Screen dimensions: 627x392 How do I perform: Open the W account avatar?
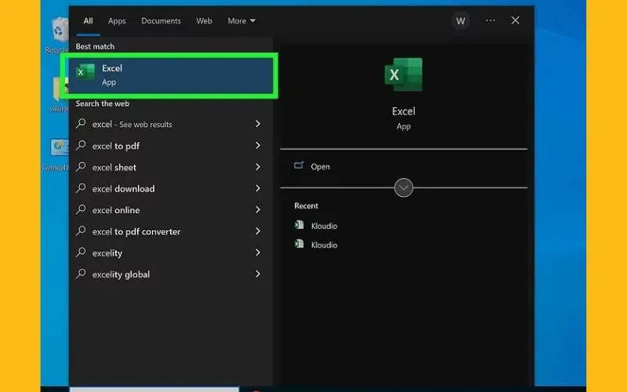461,21
